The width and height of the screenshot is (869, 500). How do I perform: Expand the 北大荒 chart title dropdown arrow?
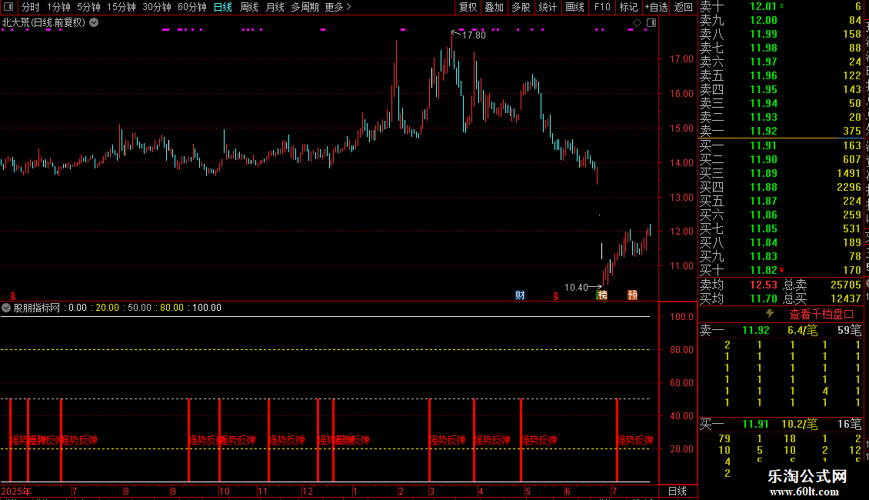95,22
